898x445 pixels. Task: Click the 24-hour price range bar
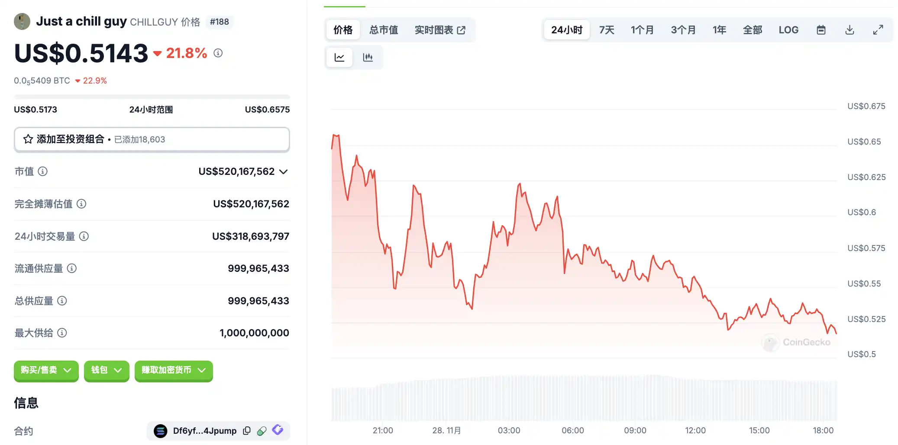[152, 97]
